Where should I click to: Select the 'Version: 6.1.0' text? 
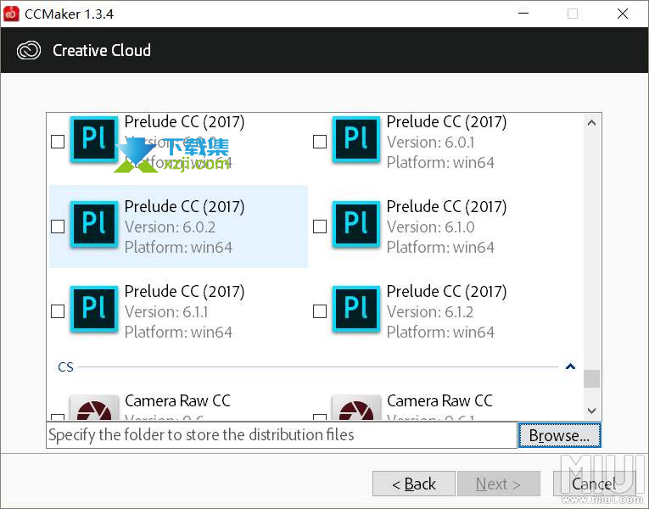[x=430, y=227]
